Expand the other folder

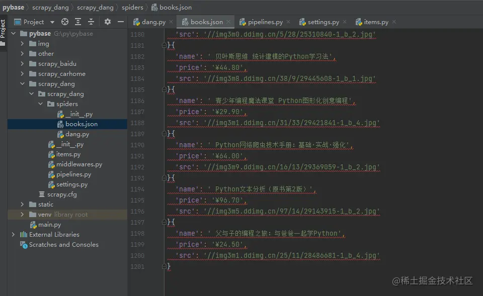[x=22, y=54]
